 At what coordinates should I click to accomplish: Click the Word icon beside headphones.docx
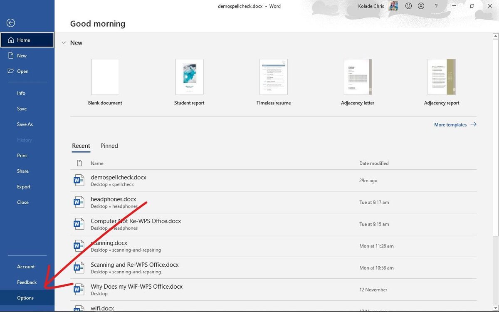coord(79,202)
